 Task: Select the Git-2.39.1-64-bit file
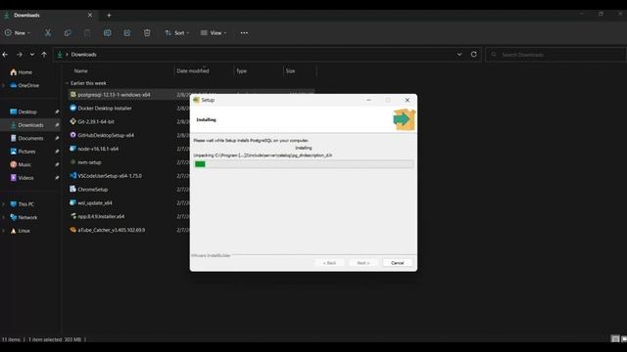click(96, 121)
